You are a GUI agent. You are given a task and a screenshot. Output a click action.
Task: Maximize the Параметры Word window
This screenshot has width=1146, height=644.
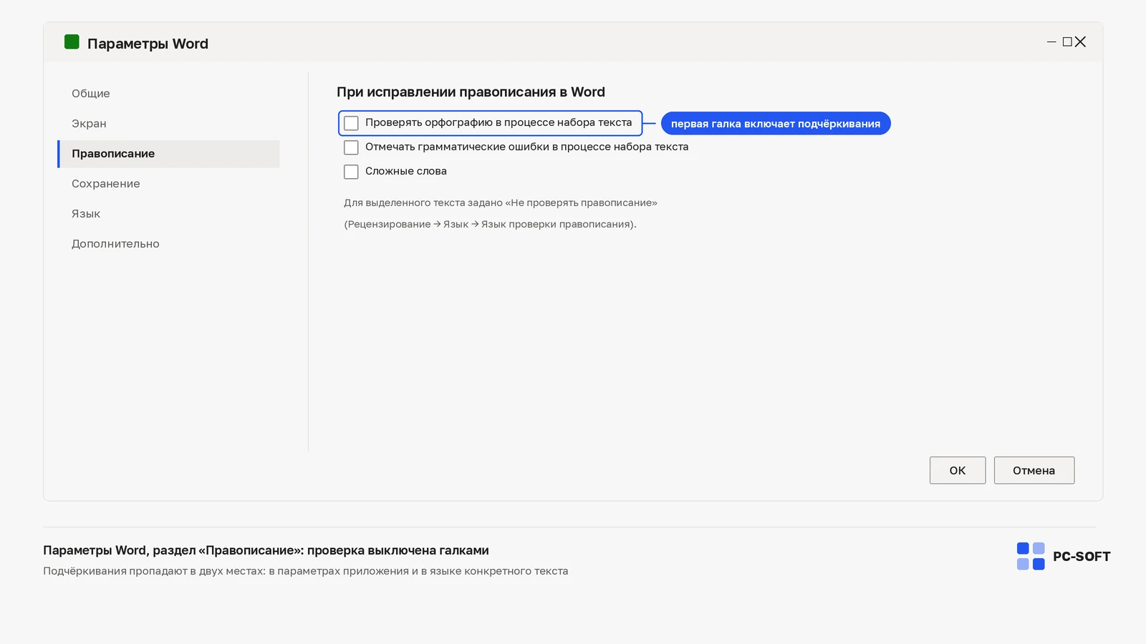[1067, 42]
